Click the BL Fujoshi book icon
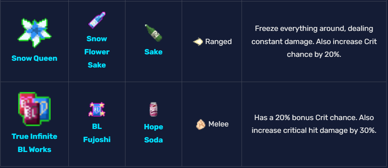Viewport: 388px width, 168px height. pos(97,109)
